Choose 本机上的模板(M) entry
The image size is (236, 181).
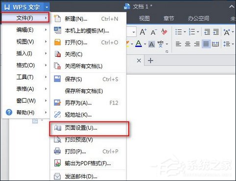tap(88, 30)
